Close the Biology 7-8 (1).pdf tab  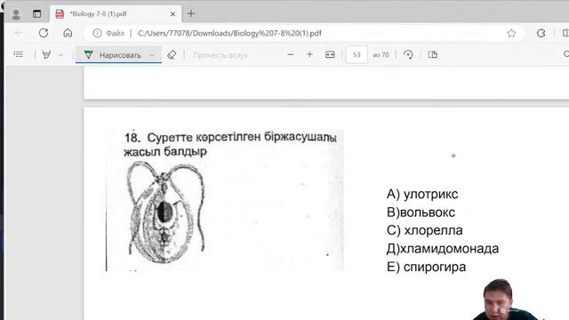[172, 14]
